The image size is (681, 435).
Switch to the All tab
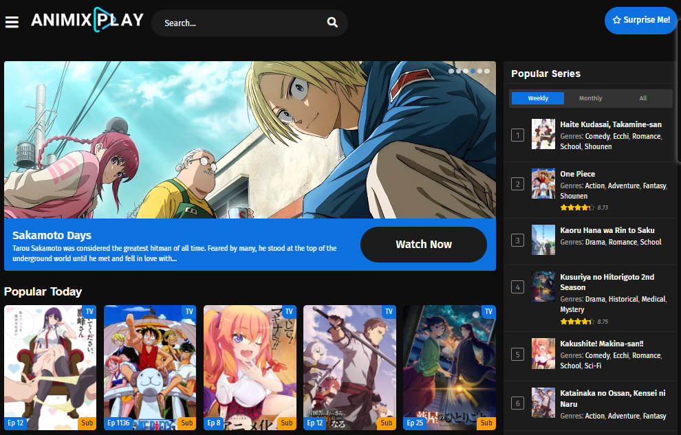point(642,98)
